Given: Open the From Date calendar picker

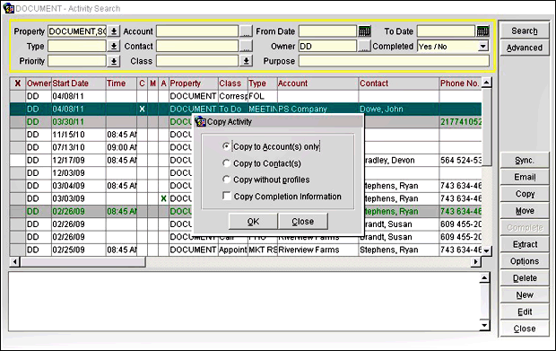Looking at the screenshot, I should click(x=364, y=31).
